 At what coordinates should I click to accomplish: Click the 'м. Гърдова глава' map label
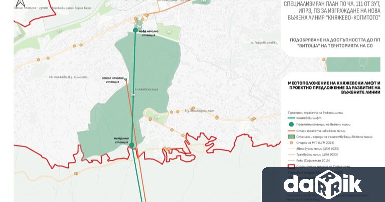pyautogui.click(x=263, y=43)
